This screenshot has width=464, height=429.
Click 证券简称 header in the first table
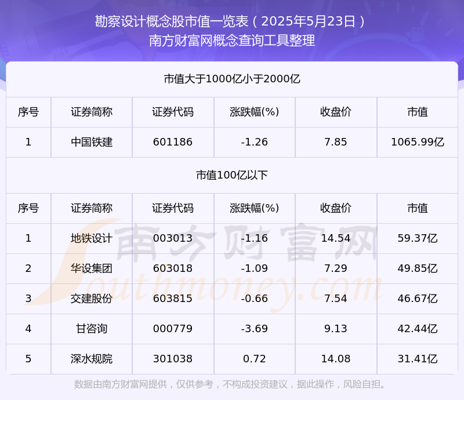[x=92, y=112]
